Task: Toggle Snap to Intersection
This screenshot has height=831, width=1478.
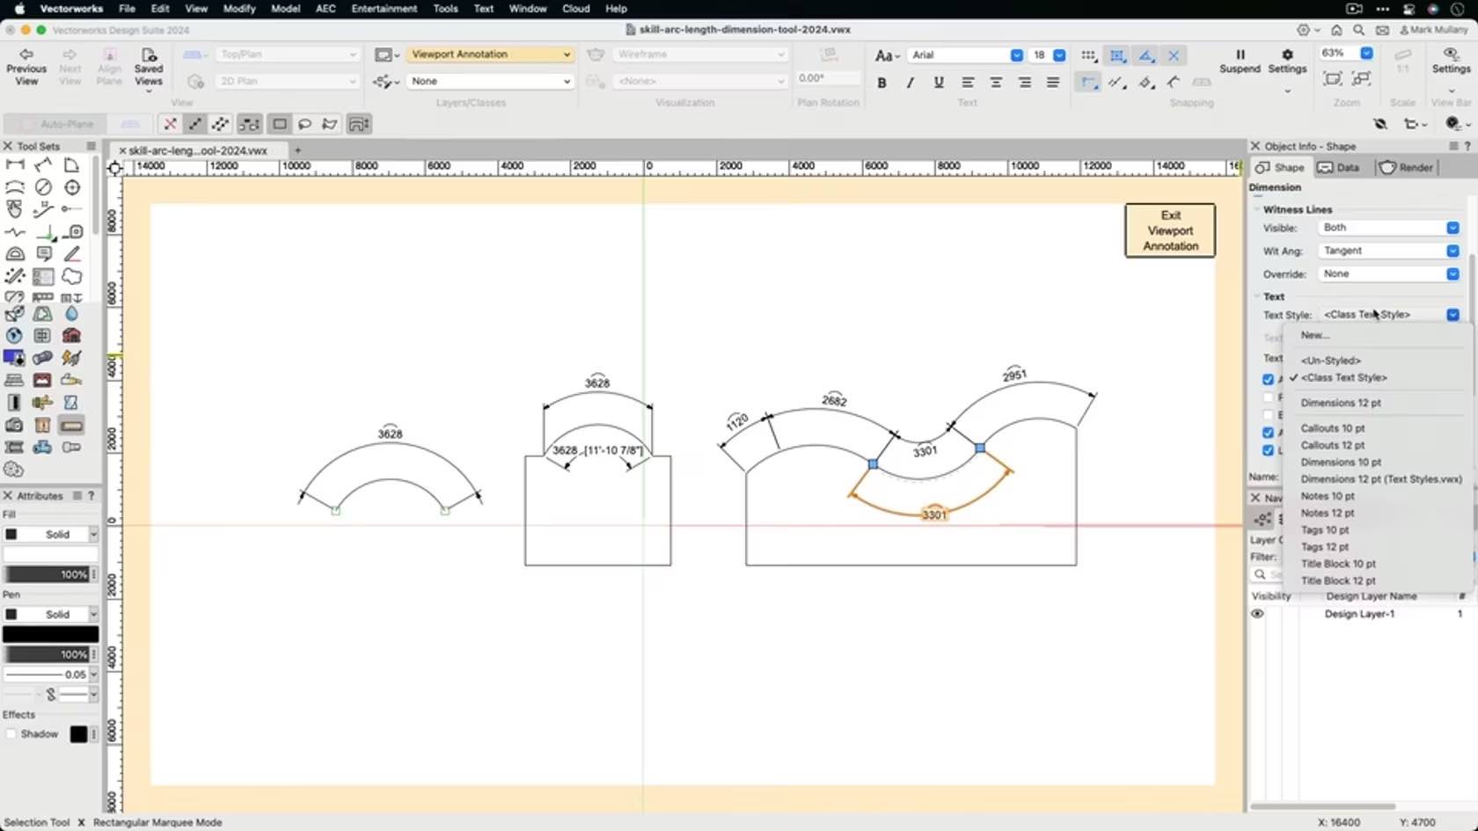Action: [1174, 55]
